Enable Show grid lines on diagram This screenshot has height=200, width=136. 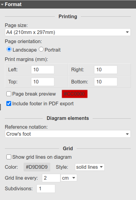click(9, 157)
